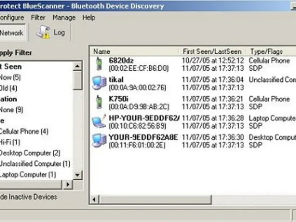Select the device named 6820dz

pyautogui.click(x=121, y=61)
